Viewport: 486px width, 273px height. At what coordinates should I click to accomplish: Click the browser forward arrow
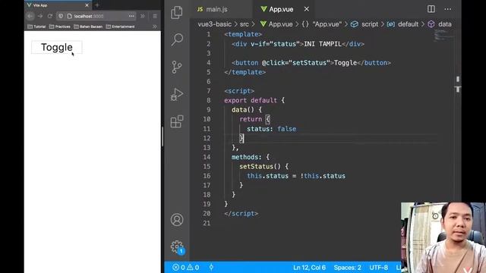[40, 16]
